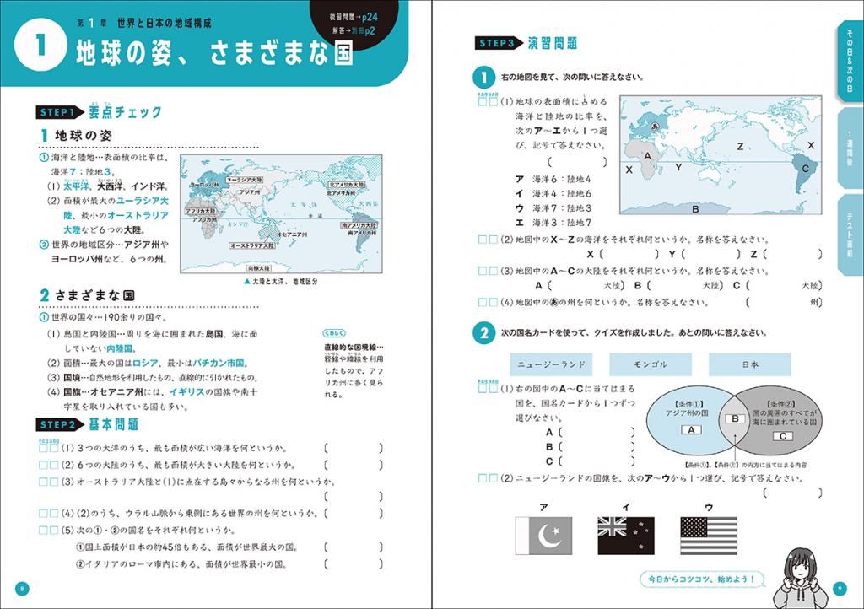The width and height of the screenshot is (864, 609).
Task: Click the answer bracket for ocean Z
Action: click(x=792, y=255)
